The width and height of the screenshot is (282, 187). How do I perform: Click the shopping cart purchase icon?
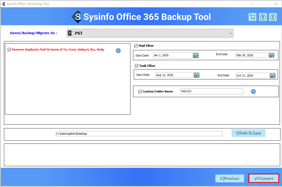tap(252, 17)
